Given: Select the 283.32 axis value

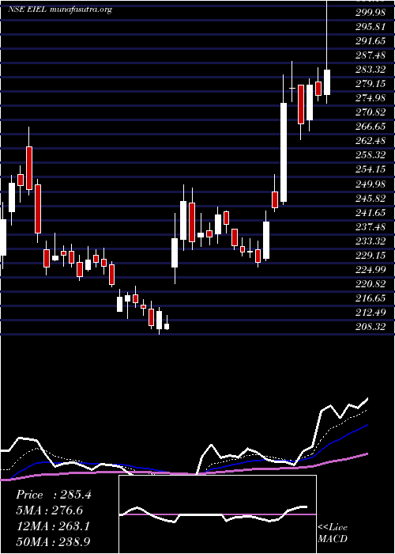Looking at the screenshot, I should click(370, 70).
